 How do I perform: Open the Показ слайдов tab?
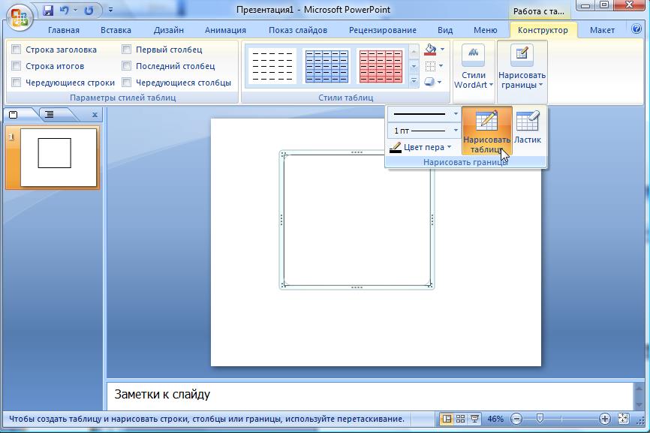pos(298,30)
